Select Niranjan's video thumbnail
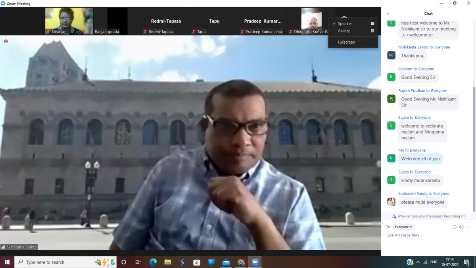The height and width of the screenshot is (268, 476). point(69,21)
